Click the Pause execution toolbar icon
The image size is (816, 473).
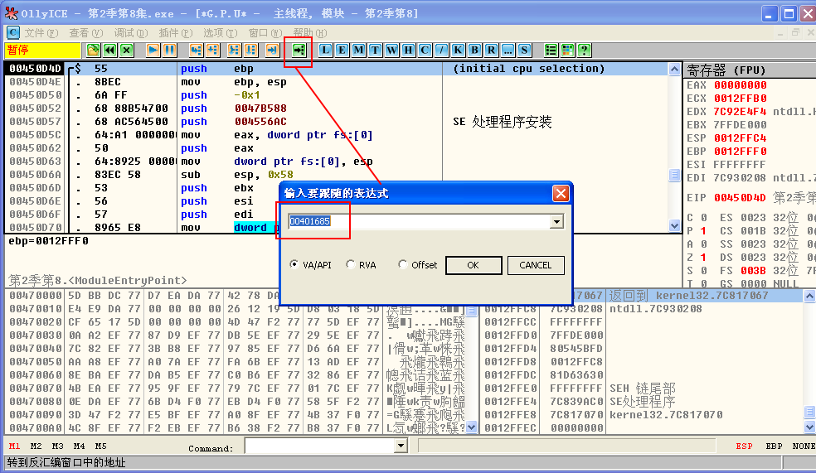(170, 51)
